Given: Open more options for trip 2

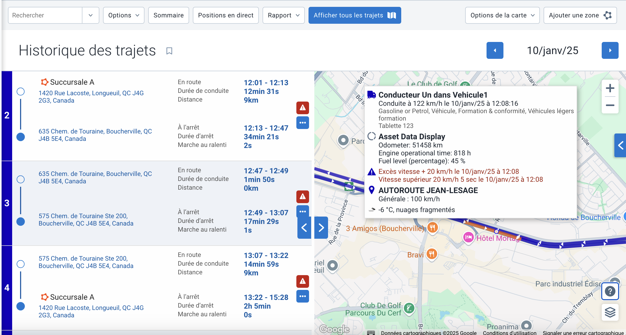Looking at the screenshot, I should pos(303,123).
